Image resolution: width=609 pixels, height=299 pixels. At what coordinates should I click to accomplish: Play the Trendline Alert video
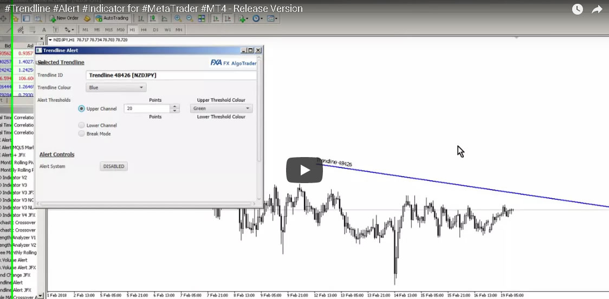coord(304,170)
